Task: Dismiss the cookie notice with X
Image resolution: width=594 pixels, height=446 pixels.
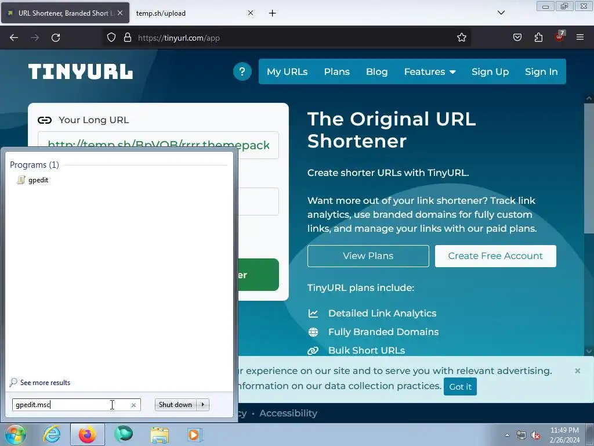Action: point(577,371)
